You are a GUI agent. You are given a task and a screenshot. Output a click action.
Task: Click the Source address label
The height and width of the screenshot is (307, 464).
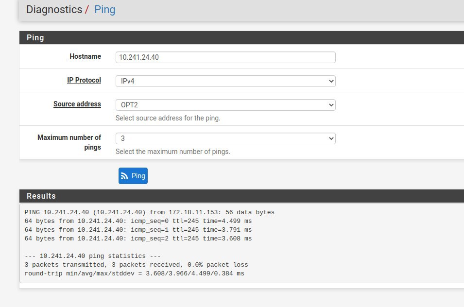tap(77, 104)
